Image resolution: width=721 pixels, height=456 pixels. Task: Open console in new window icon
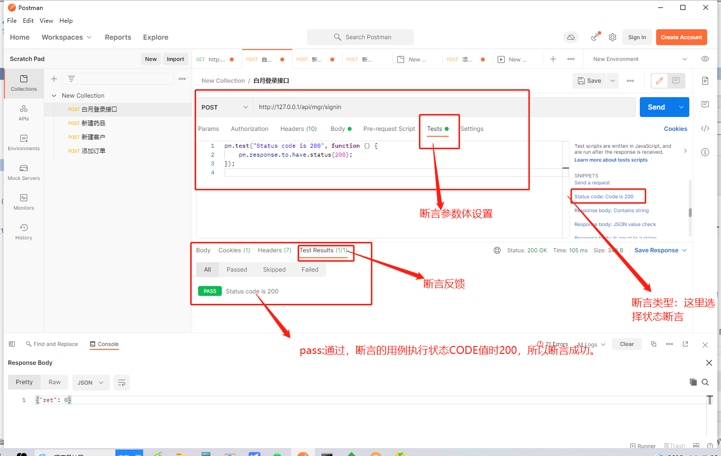tap(685, 344)
